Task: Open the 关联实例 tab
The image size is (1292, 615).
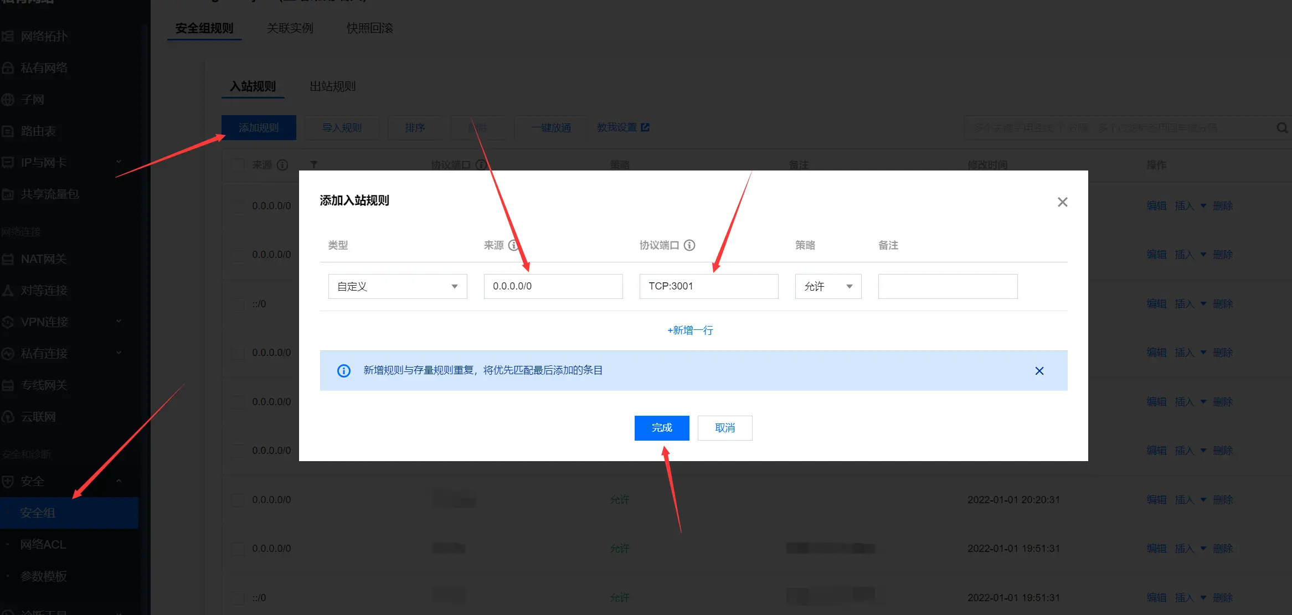Action: pos(290,27)
